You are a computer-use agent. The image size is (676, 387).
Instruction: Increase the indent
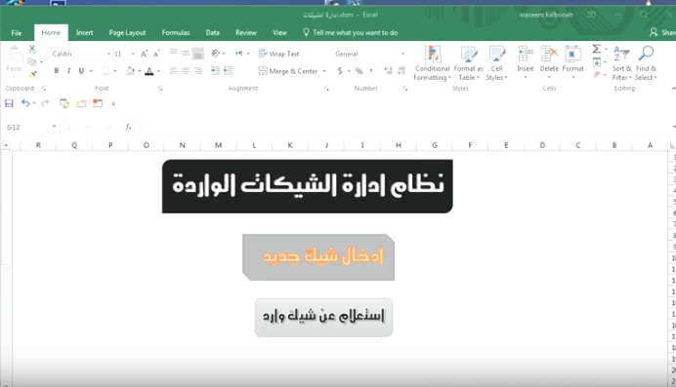pyautogui.click(x=228, y=71)
